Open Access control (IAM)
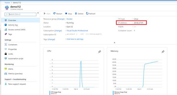The image size is (177, 95). tap(17, 29)
